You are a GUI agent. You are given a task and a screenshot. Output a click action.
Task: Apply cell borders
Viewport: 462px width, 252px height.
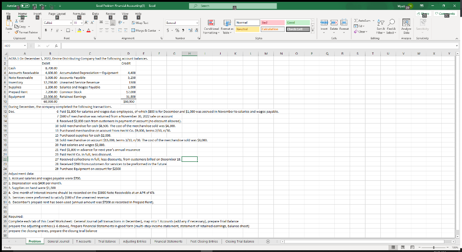[68, 30]
